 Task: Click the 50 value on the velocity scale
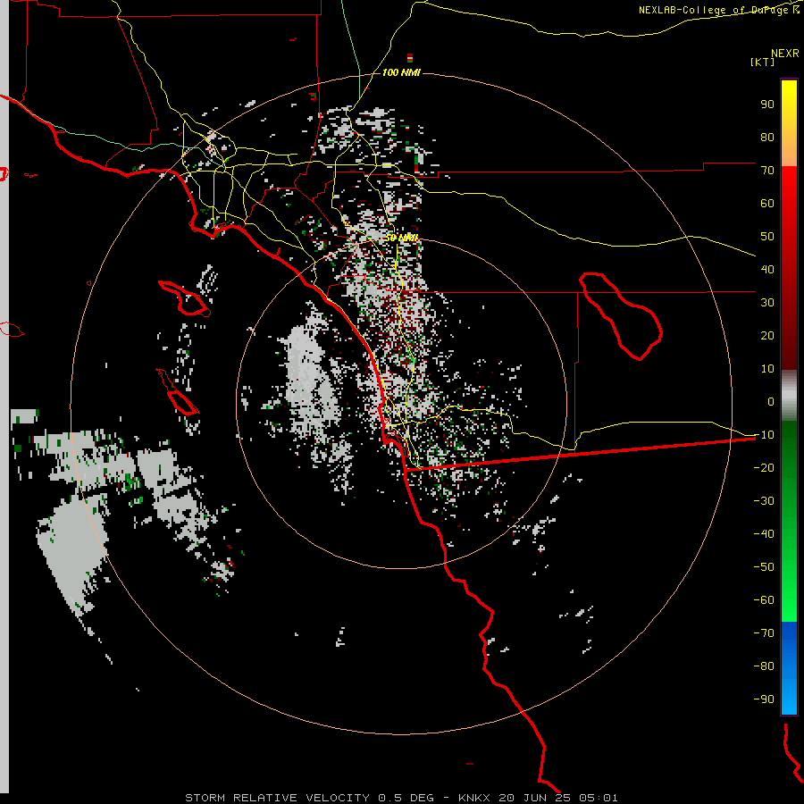tap(767, 237)
